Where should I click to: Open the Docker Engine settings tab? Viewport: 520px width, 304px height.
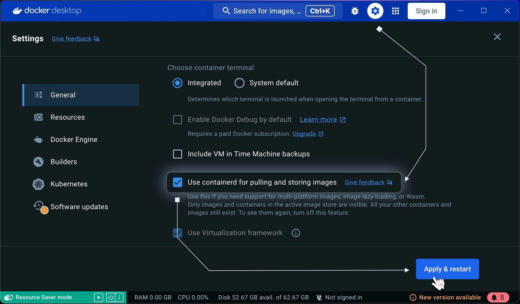click(74, 140)
